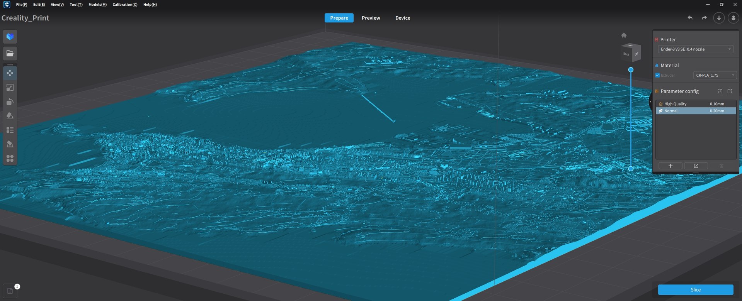Viewport: 742px width, 301px height.
Task: Click the Material section header
Action: (x=669, y=66)
